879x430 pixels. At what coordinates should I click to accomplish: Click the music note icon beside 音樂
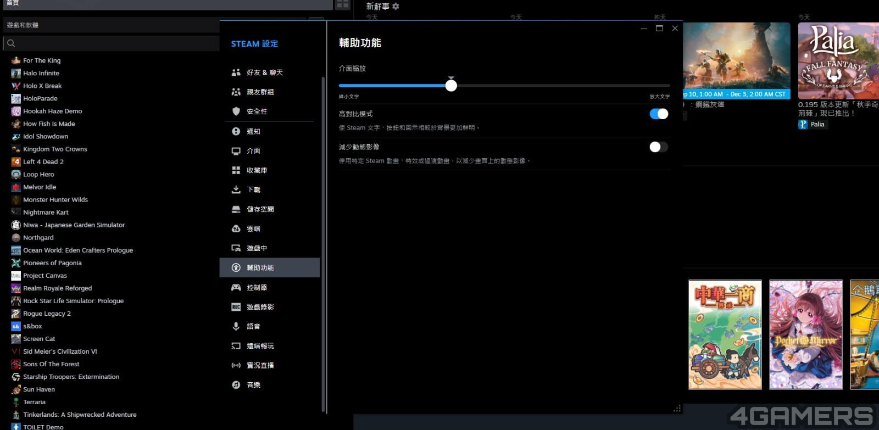pyautogui.click(x=236, y=385)
